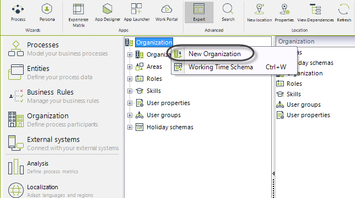The height and width of the screenshot is (198, 355).
Task: Expand the Areas tree node
Action: tap(130, 67)
